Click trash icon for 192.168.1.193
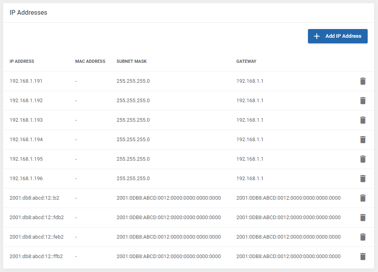Viewport: 378px width, 272px height. point(362,120)
